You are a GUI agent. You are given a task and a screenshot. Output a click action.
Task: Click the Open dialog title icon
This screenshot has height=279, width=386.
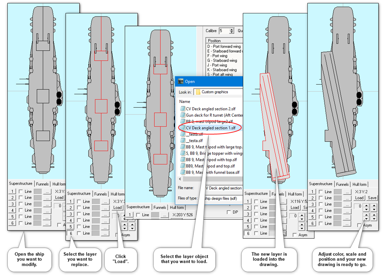coord(181,81)
